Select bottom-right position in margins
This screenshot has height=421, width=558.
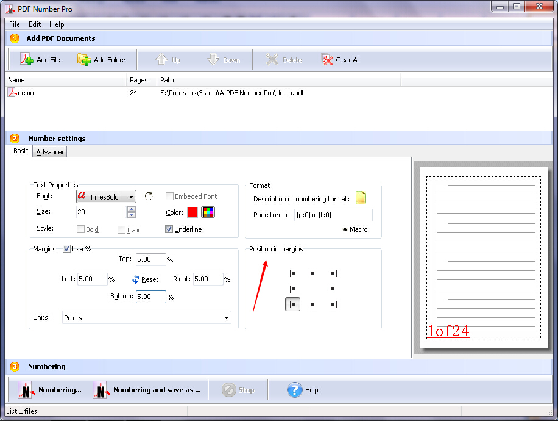(333, 304)
